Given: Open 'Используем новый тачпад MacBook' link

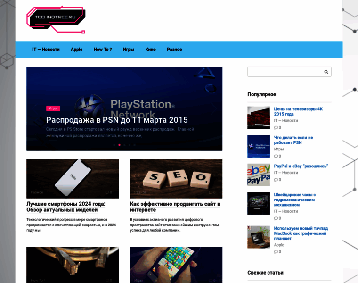Looking at the screenshot, I should tap(301, 233).
